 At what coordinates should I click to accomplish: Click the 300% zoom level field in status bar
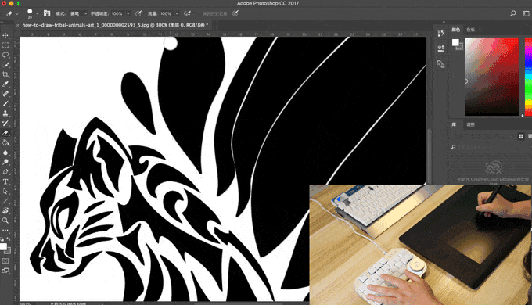[x=25, y=303]
